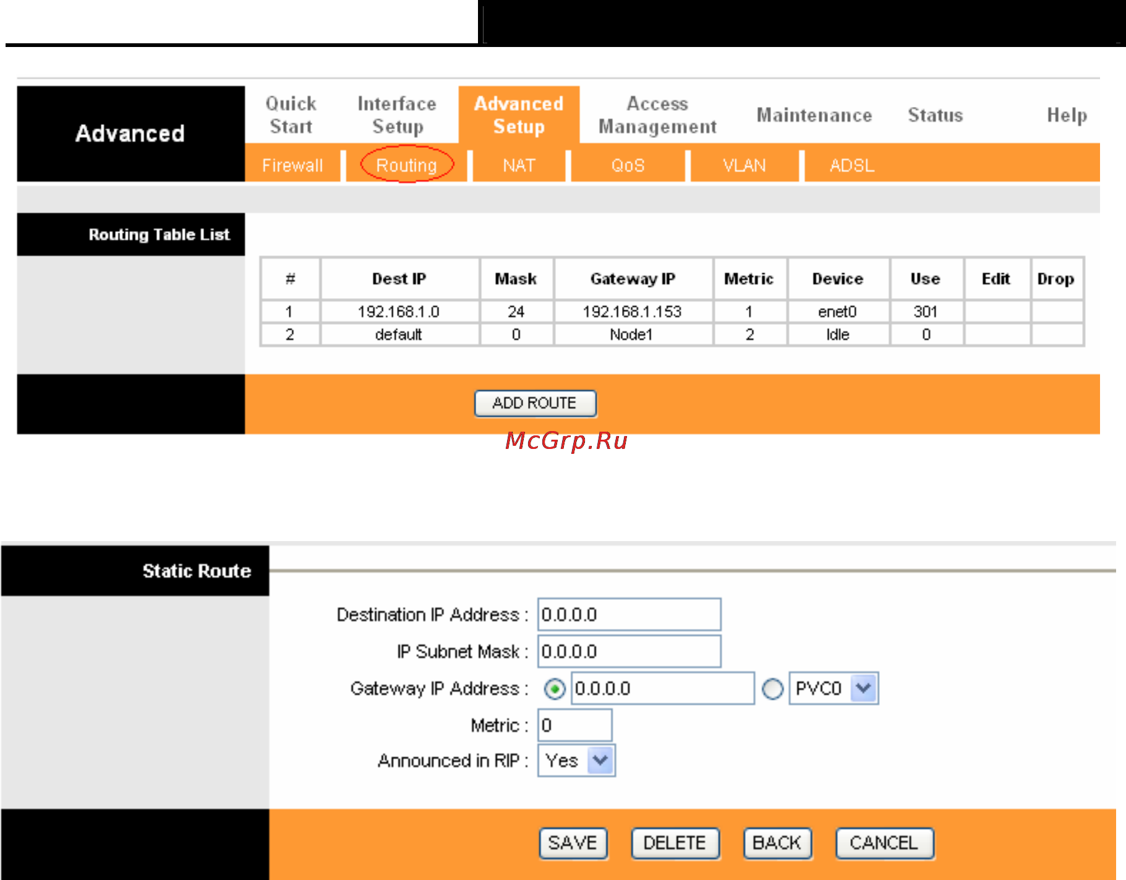Click the DELETE button
The width and height of the screenshot is (1126, 880).
(675, 843)
